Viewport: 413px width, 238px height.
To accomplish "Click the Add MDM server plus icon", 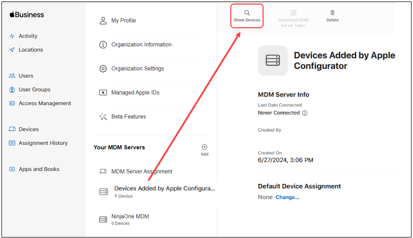I will 204,147.
